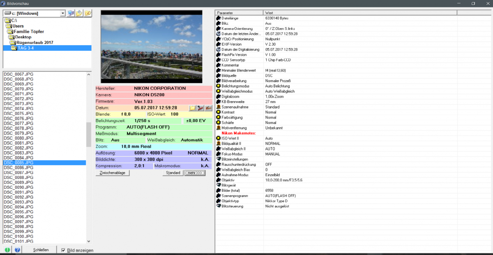This screenshot has height=255, width=493.
Task: Select file DSC_0080.JPG
Action: tap(19, 138)
